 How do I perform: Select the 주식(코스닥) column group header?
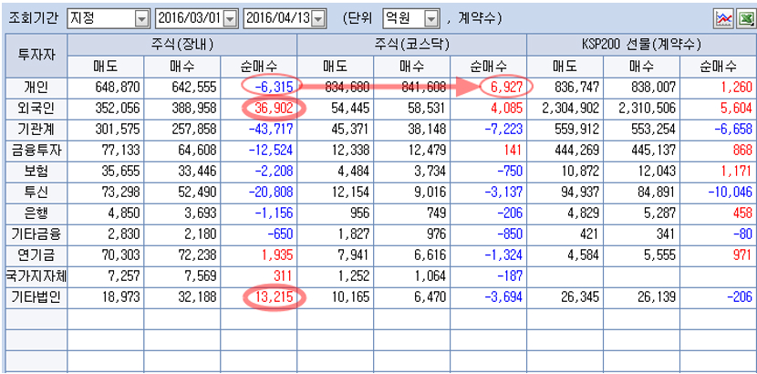pyautogui.click(x=412, y=45)
